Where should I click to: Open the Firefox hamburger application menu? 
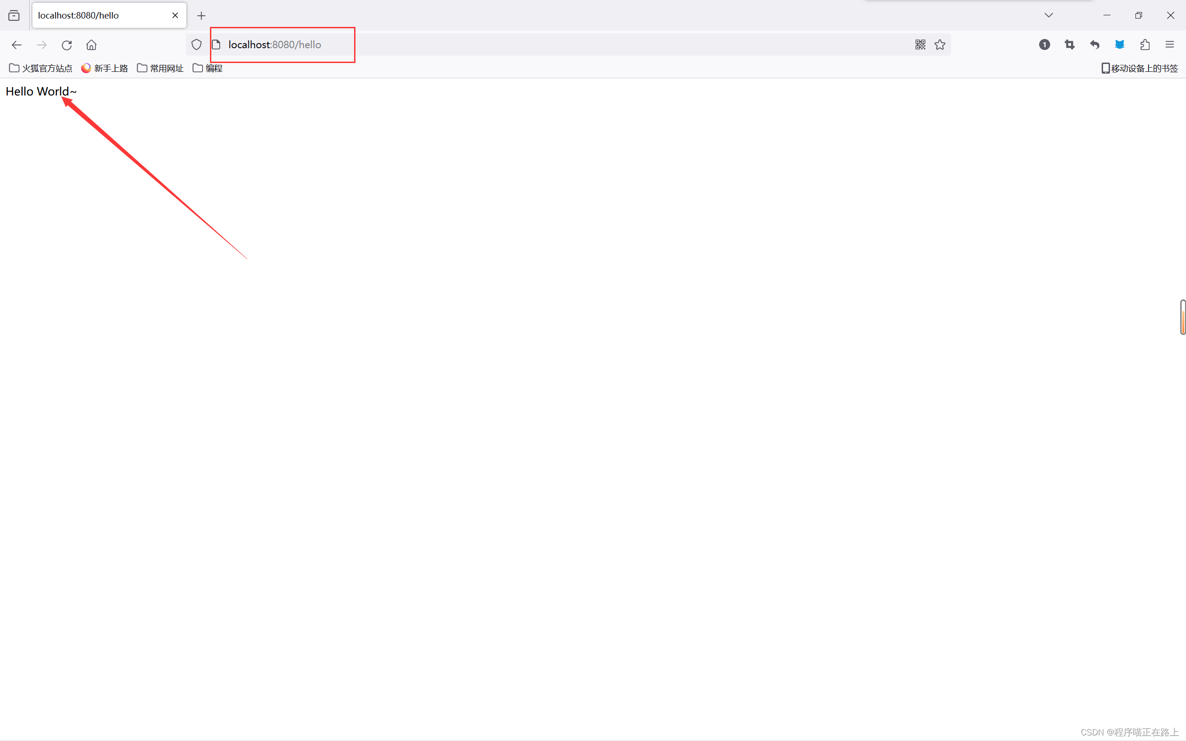(x=1170, y=44)
